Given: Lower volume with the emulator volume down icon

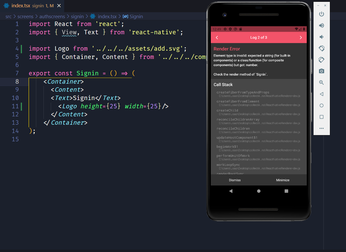Looking at the screenshot, I should point(322,37).
